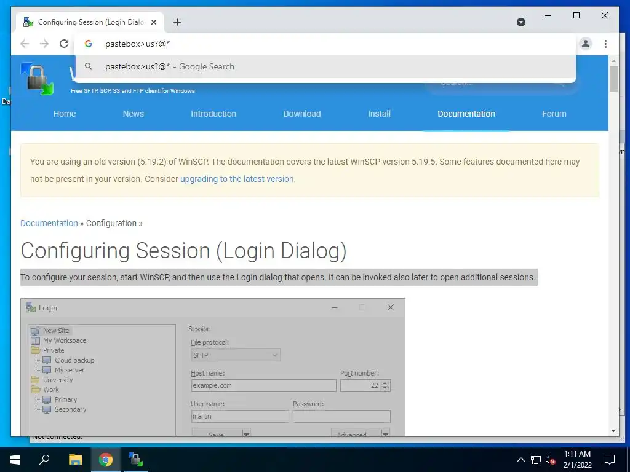Click My server site entry
The image size is (630, 472).
[69, 370]
